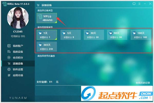
Task: Select the VIP设备 4核2G内存 device type
Action: click(x=47, y=18)
